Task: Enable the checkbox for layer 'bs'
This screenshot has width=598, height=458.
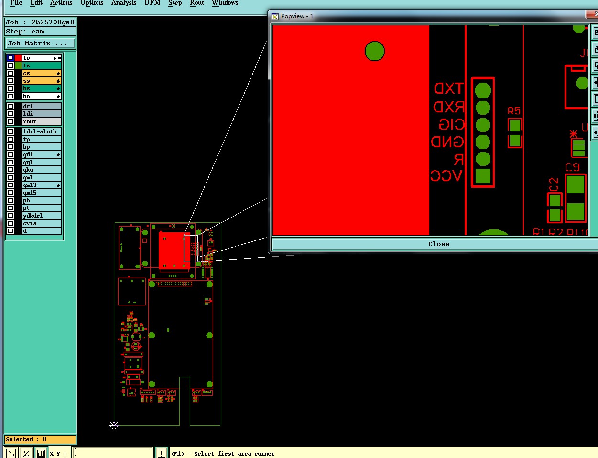Action: pos(11,88)
